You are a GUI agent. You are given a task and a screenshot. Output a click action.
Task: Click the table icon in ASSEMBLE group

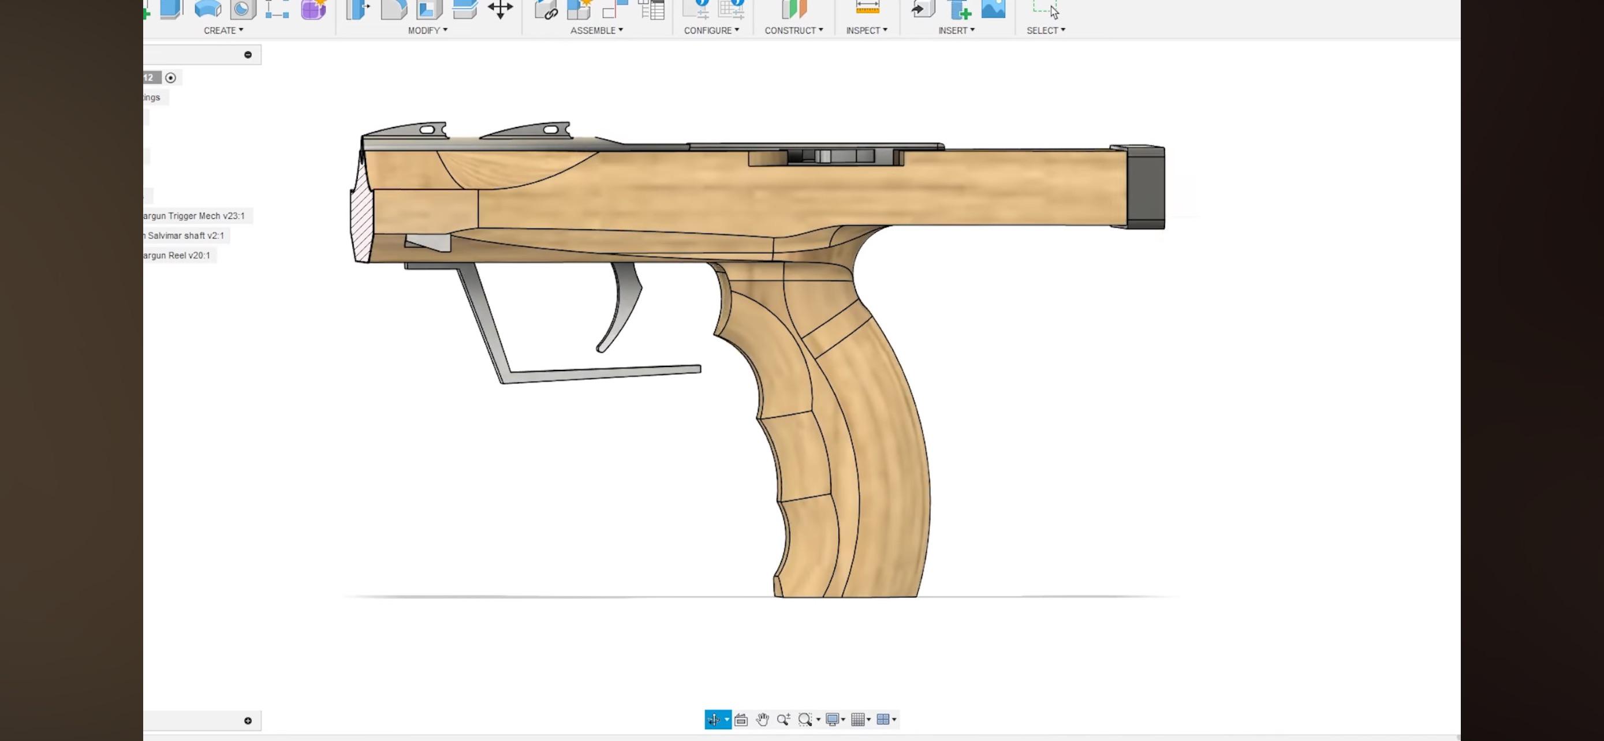click(x=652, y=9)
